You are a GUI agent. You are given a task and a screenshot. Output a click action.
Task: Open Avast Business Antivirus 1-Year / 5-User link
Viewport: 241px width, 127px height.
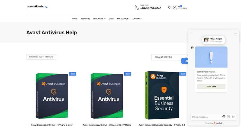click(52, 125)
